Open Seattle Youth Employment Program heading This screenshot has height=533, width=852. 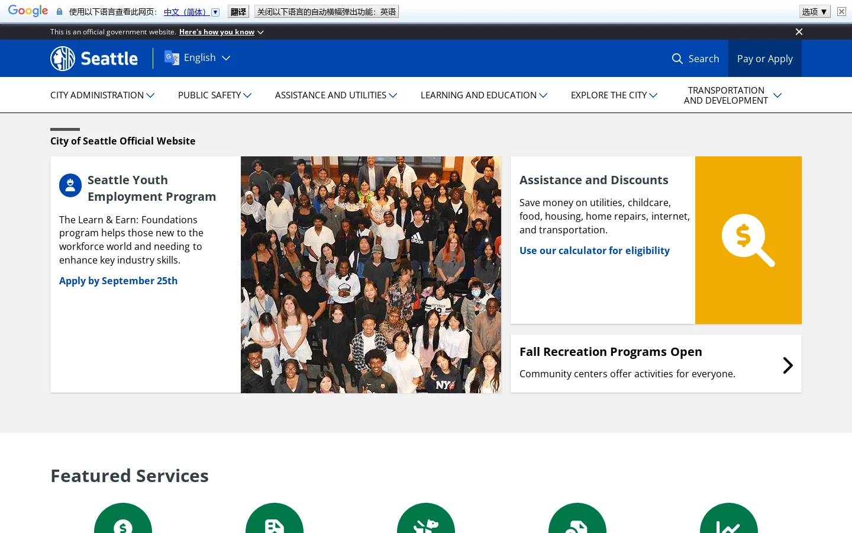(151, 188)
